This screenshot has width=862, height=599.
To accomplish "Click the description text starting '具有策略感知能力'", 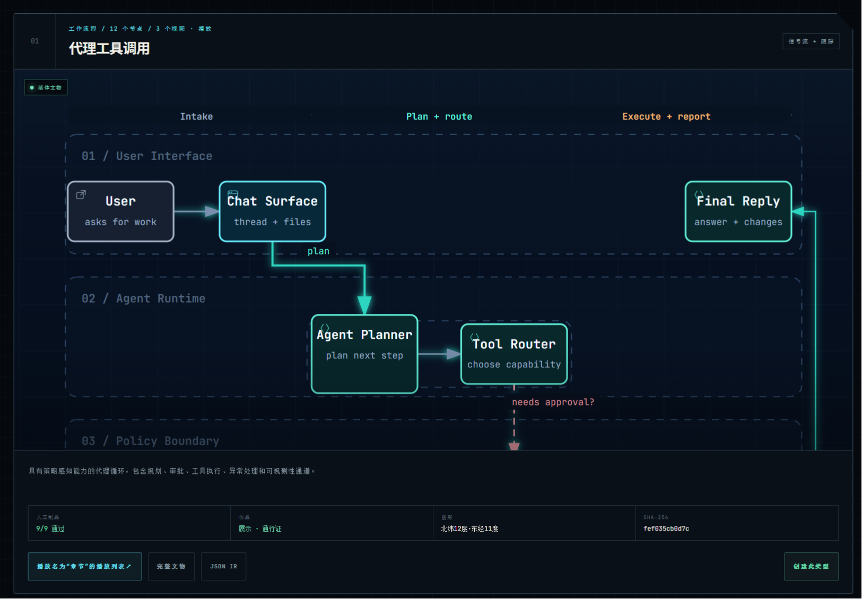I will pos(172,471).
